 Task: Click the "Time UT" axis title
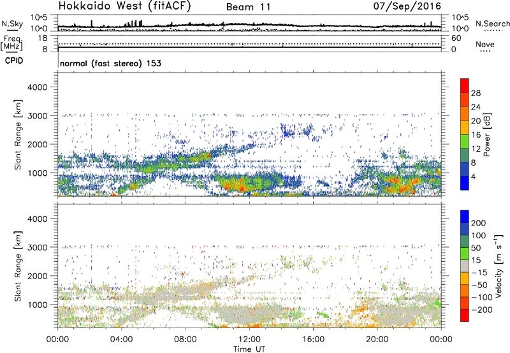point(249,349)
